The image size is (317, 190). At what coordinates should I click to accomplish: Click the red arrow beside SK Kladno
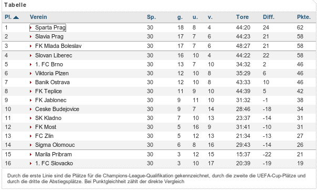pos(30,118)
